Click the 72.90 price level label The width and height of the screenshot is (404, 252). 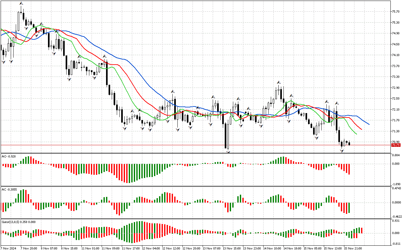coord(395,88)
